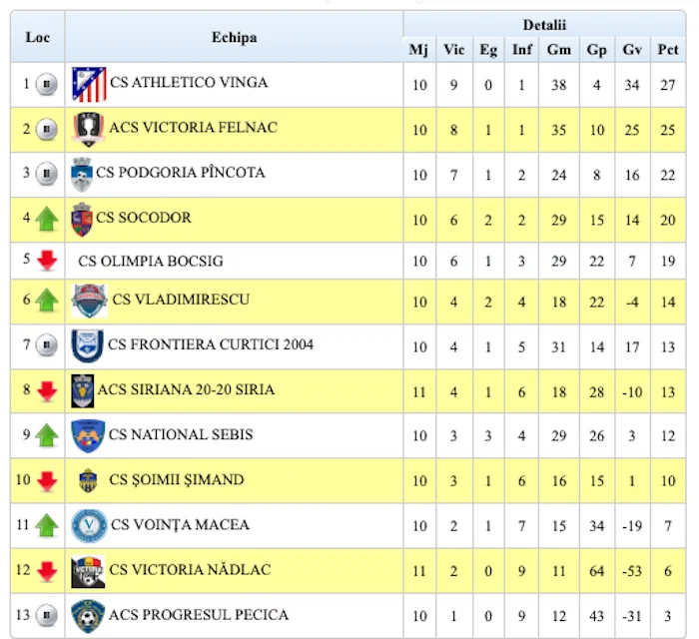Click the Loc column header
The image size is (699, 639).
point(37,38)
